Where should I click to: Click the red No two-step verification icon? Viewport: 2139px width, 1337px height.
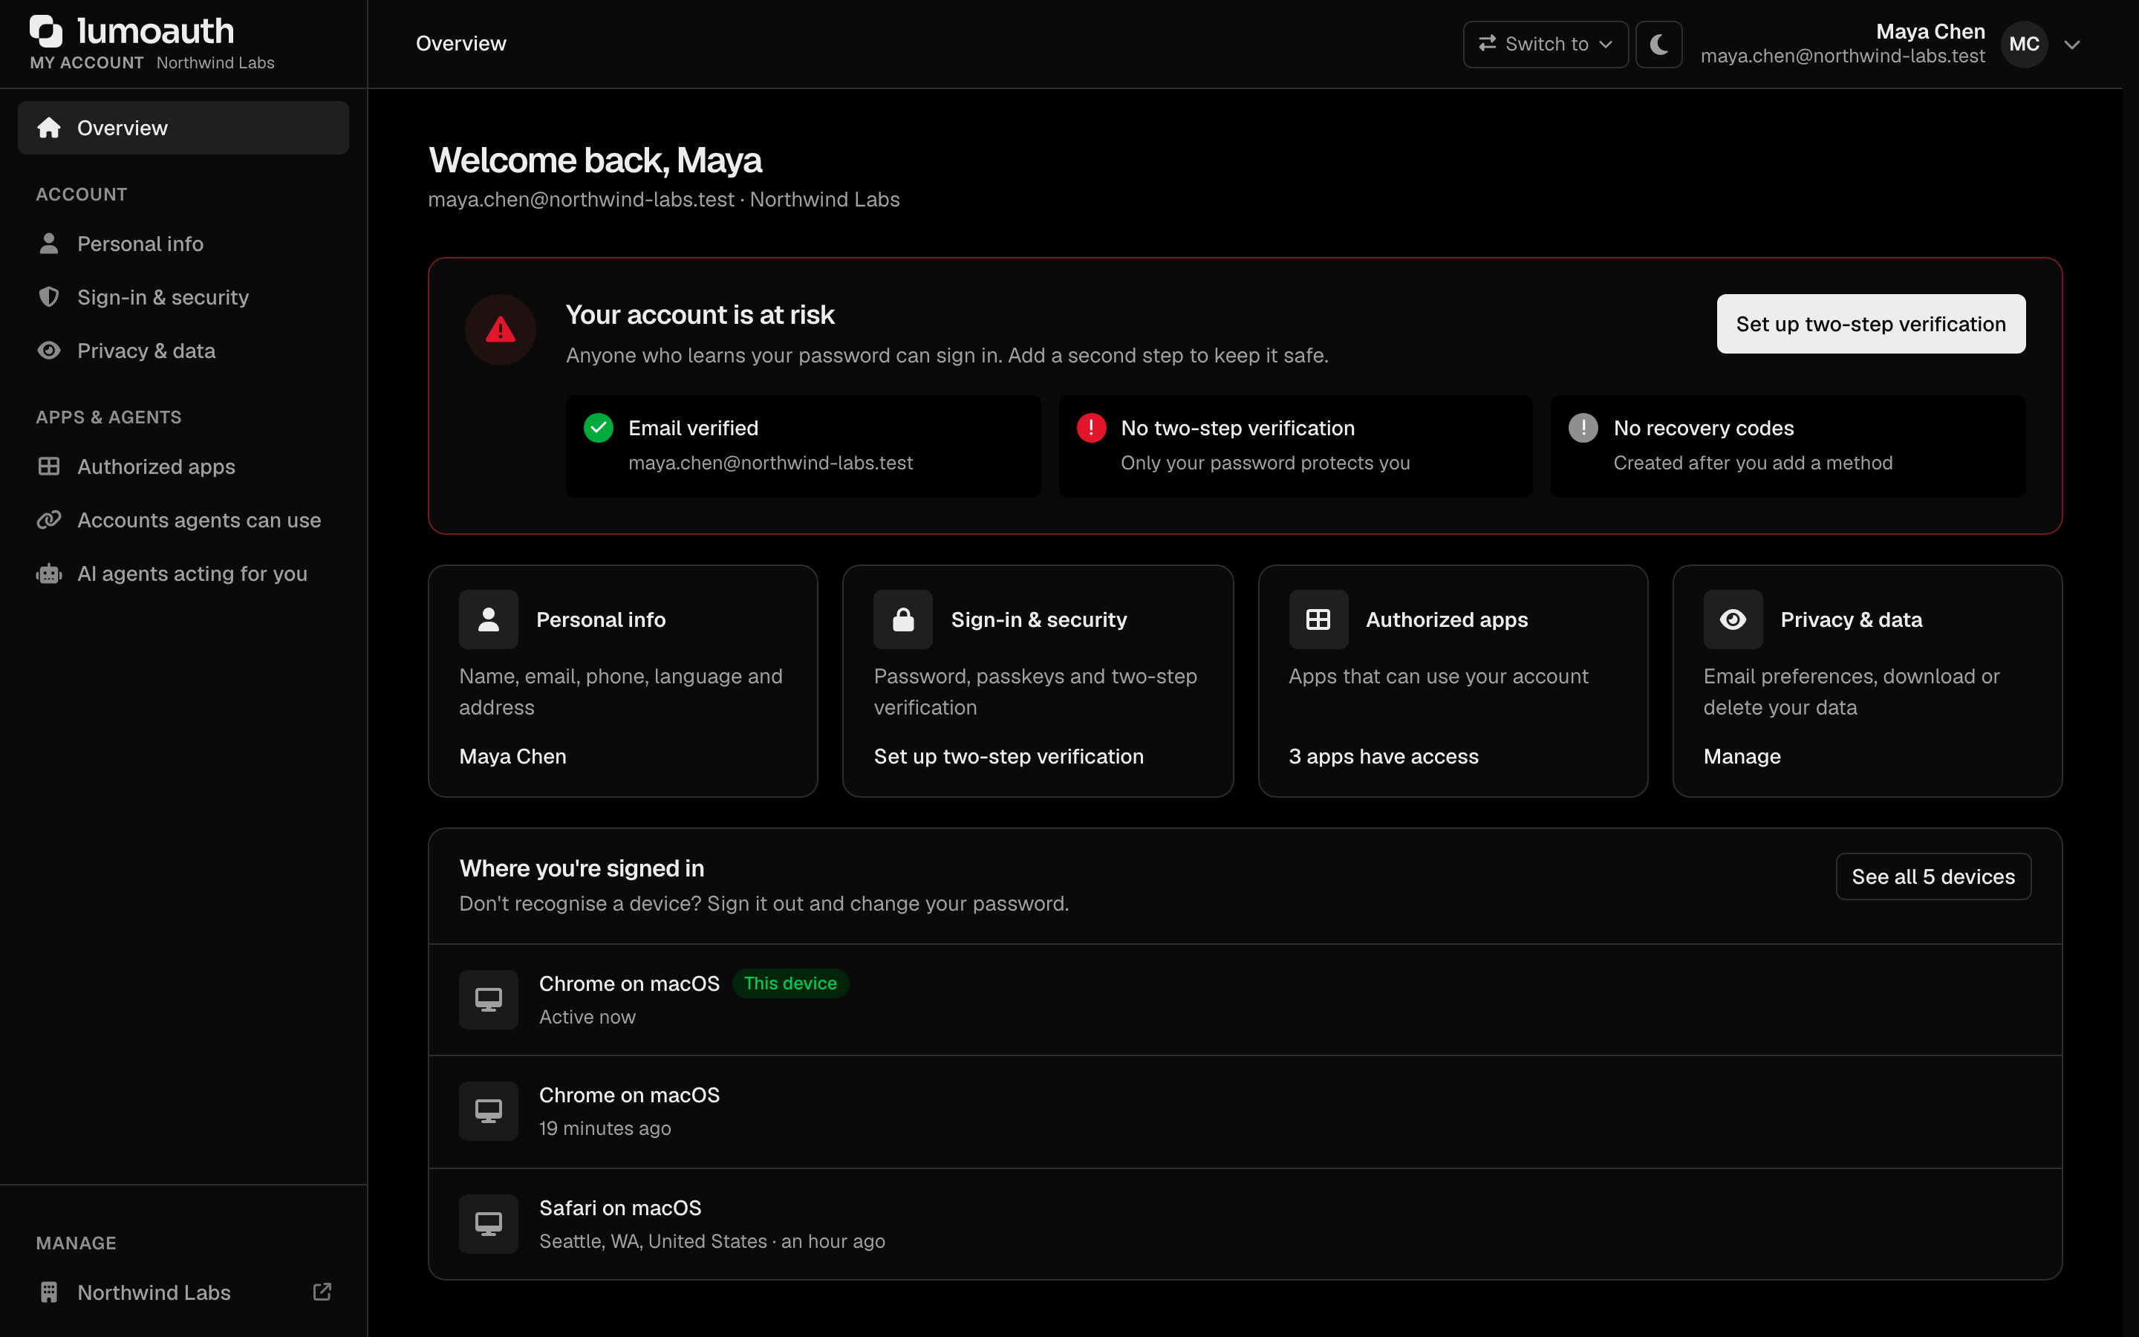[1091, 428]
